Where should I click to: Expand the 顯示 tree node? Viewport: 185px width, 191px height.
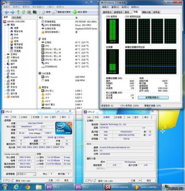(x=5, y=64)
